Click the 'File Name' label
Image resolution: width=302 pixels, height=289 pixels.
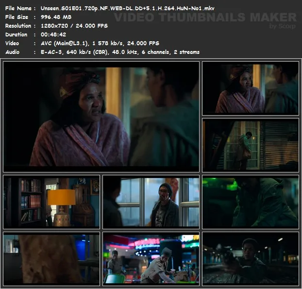18,8
